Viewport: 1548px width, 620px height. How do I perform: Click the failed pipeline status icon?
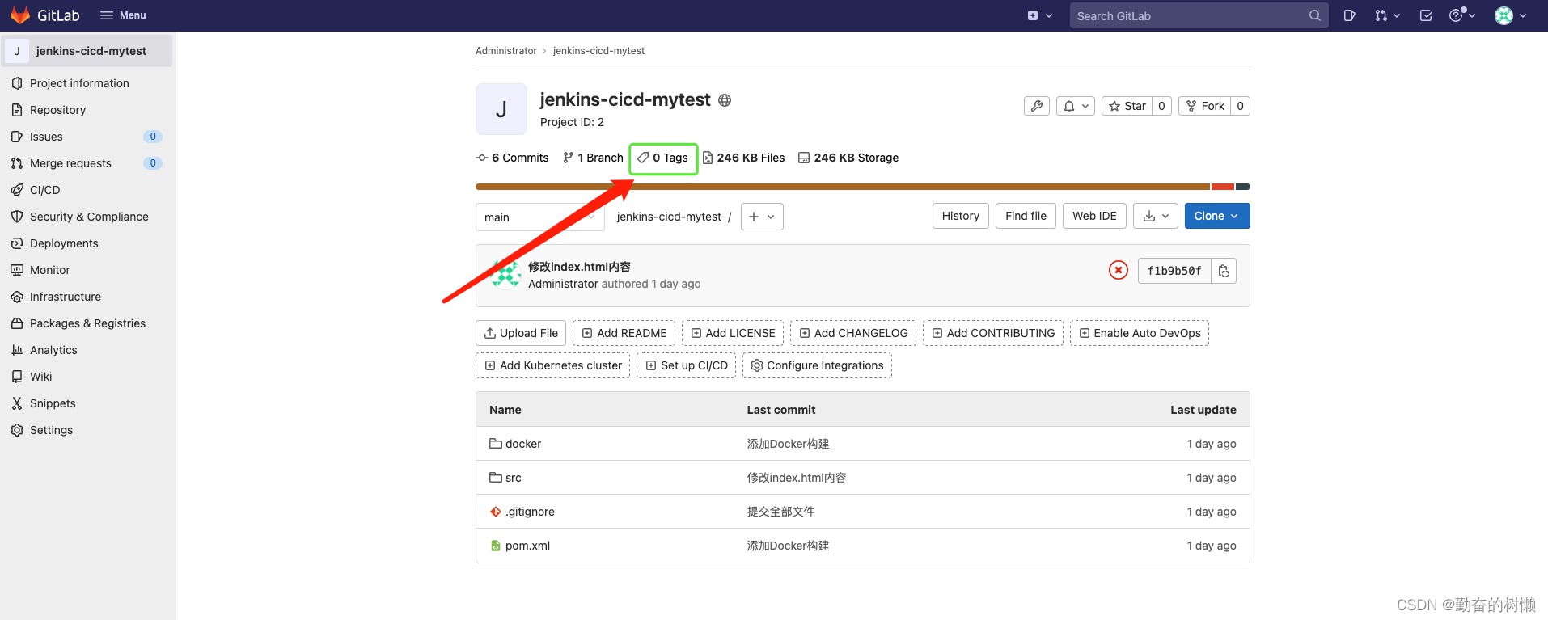(x=1119, y=270)
